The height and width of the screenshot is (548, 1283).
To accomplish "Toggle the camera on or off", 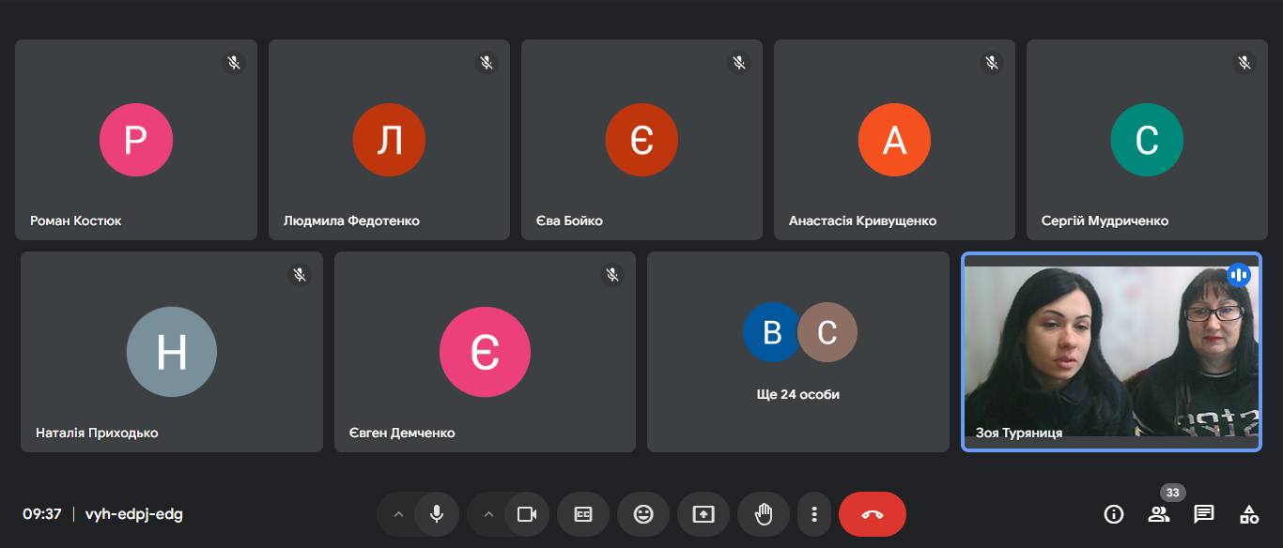I will (527, 514).
